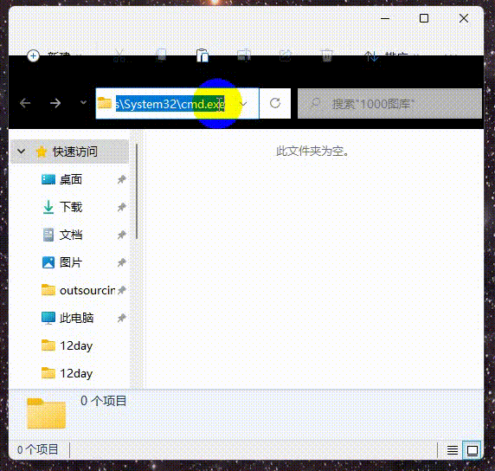Click the Share icon in toolbar
Image resolution: width=495 pixels, height=471 pixels.
[x=286, y=55]
